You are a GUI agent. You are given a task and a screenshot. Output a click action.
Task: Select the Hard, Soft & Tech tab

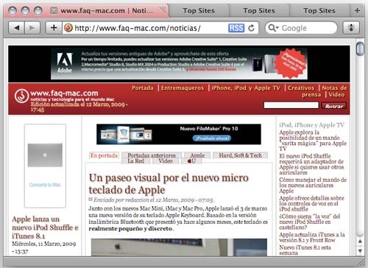click(x=240, y=155)
